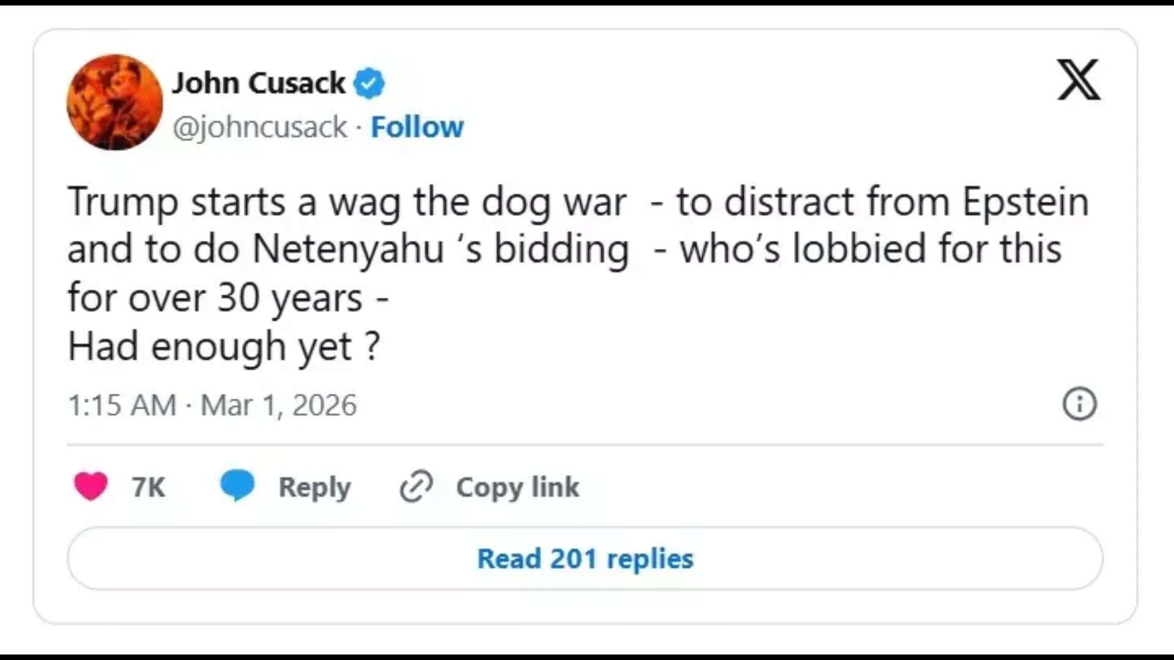Screen dimensions: 1174x660
Task: Toggle reply view with the speech bubble
Action: point(238,486)
